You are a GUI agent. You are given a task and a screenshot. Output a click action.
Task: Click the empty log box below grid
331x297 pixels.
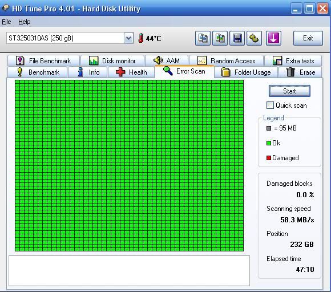click(x=129, y=271)
